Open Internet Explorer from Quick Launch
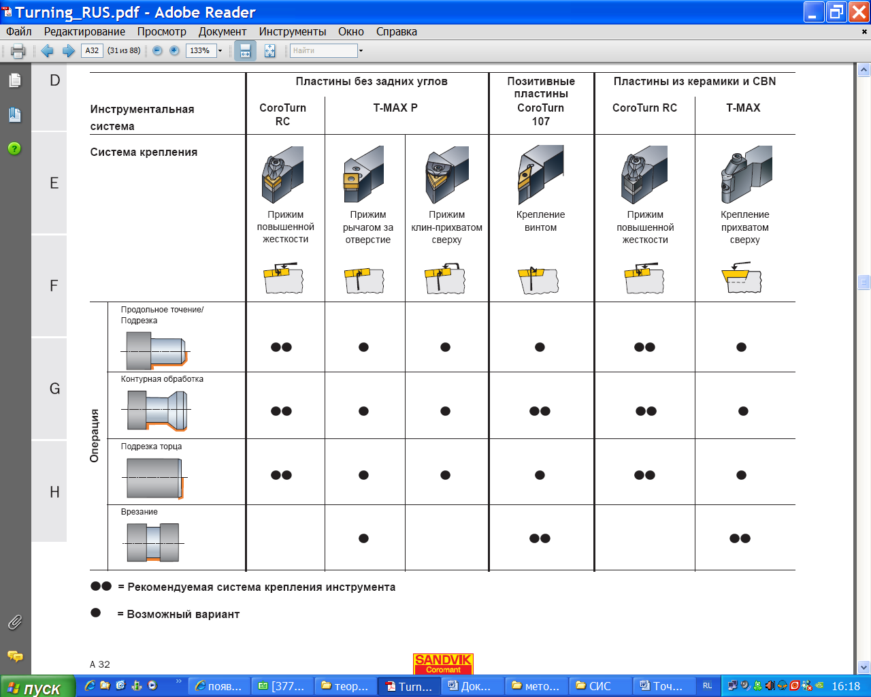The height and width of the screenshot is (697, 871). point(89,686)
